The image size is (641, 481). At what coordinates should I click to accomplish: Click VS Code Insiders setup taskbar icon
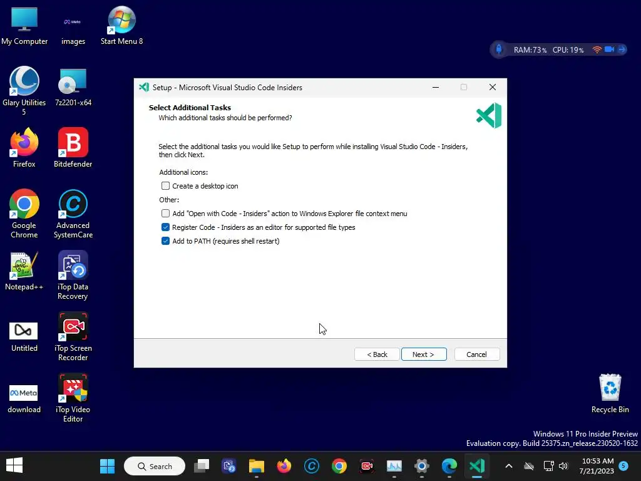click(x=476, y=466)
